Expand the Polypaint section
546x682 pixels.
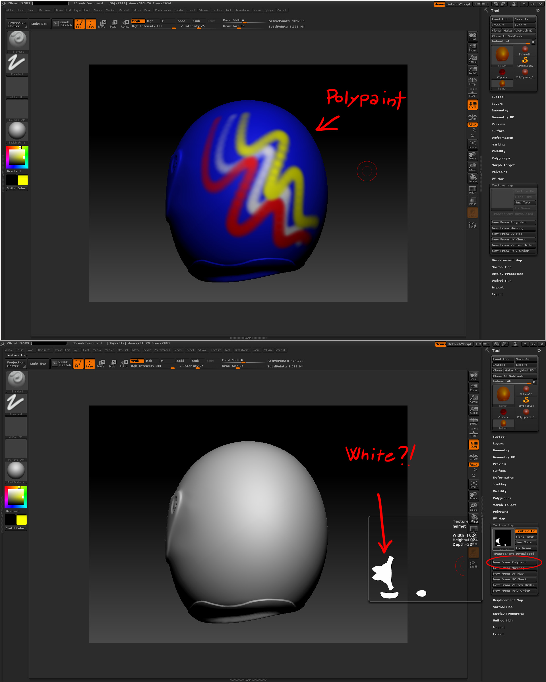[x=499, y=171]
